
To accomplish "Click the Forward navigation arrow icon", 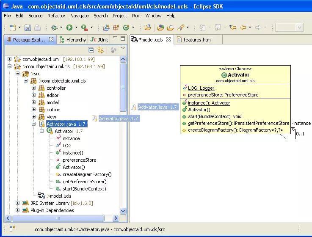I will click(258, 28).
